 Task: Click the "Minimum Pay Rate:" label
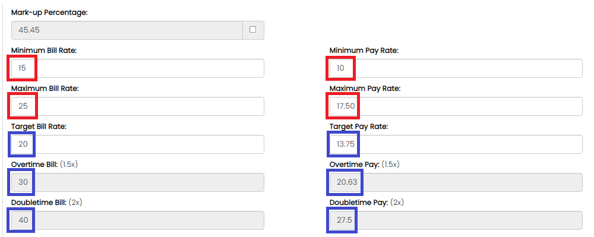pos(364,50)
